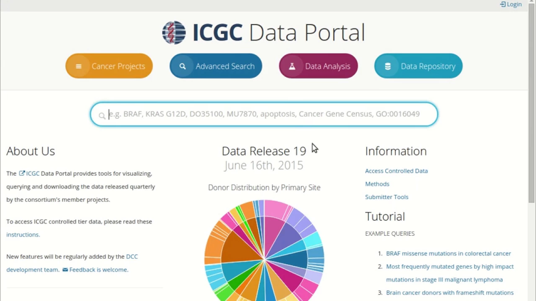Screen dimensions: 536x301
Task: Click the ICGC Data Portal title
Action: [x=278, y=33]
